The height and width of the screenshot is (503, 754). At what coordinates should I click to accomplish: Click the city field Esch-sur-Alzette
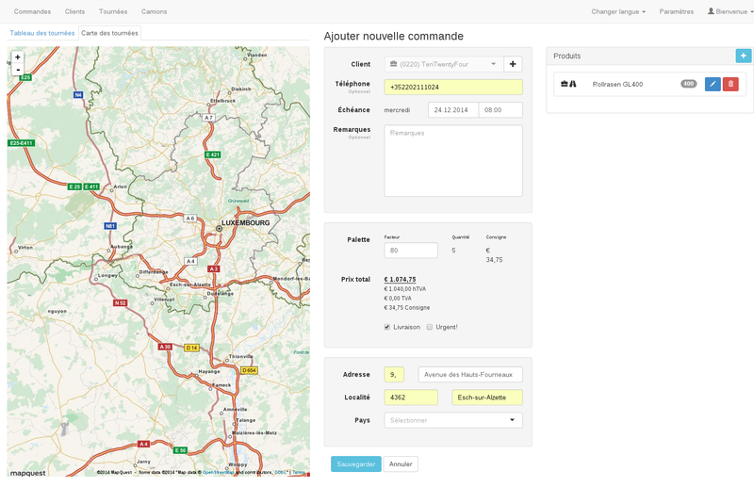pyautogui.click(x=487, y=398)
